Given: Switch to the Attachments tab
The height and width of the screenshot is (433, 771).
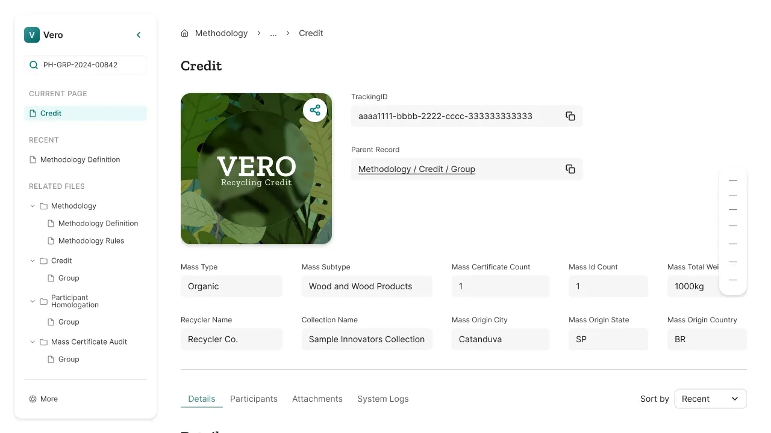Looking at the screenshot, I should tap(317, 399).
